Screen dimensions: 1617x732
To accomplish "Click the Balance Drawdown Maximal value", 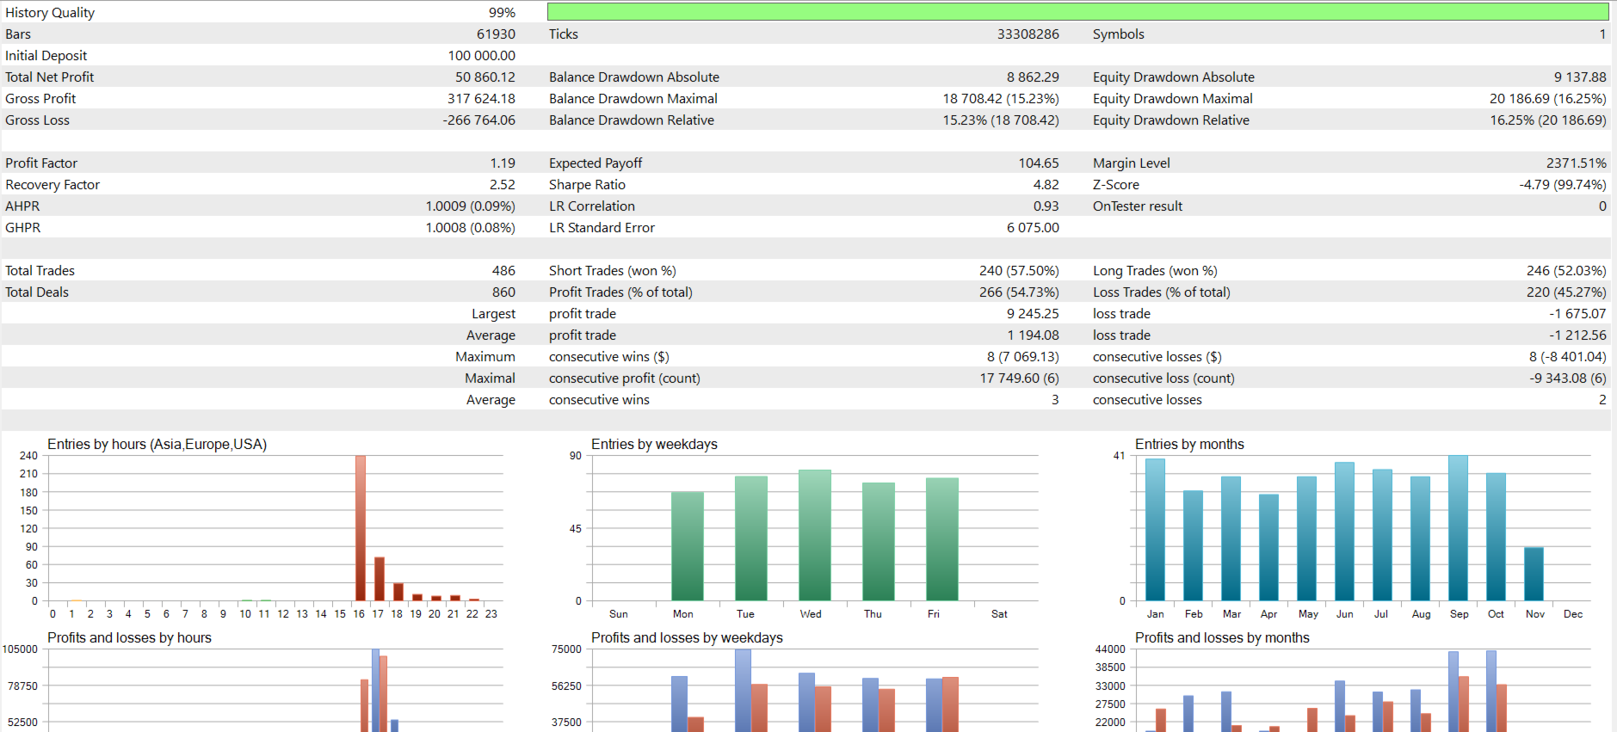I will click(1001, 99).
